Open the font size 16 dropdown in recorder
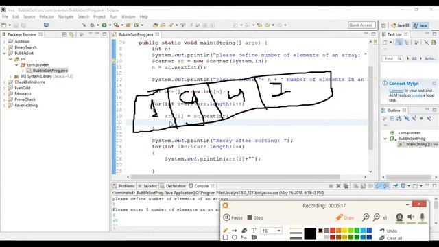The height and width of the screenshot is (247, 439). point(278,231)
